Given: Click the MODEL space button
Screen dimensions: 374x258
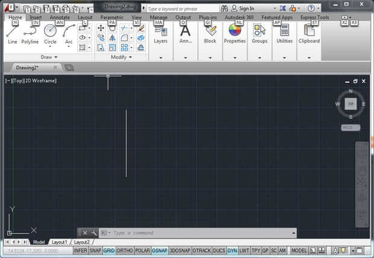Looking at the screenshot, I should (x=299, y=250).
